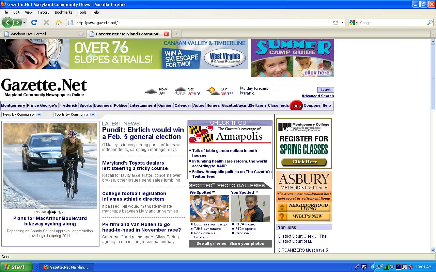Click the We Spotted basketball photo
Image resolution: width=436 pixels, height=272 pixels.
pos(209,208)
